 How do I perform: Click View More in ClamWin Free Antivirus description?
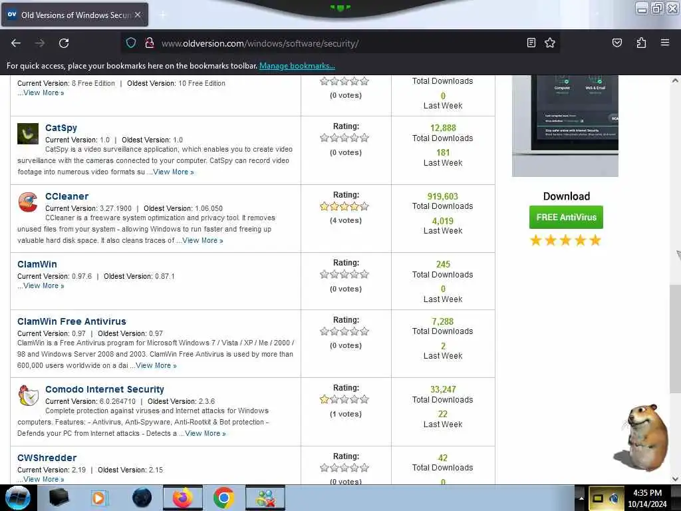coord(156,366)
